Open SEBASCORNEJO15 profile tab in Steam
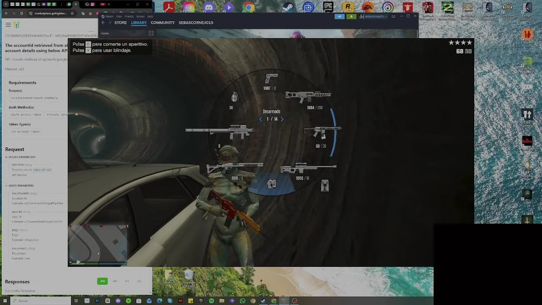This screenshot has height=305, width=542. [196, 22]
